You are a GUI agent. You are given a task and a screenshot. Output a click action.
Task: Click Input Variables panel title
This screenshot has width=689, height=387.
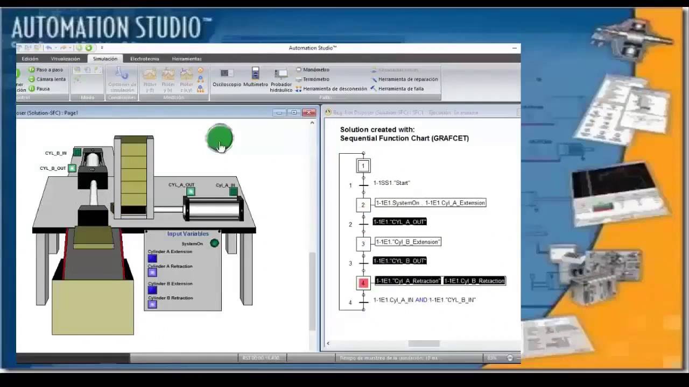pyautogui.click(x=188, y=234)
